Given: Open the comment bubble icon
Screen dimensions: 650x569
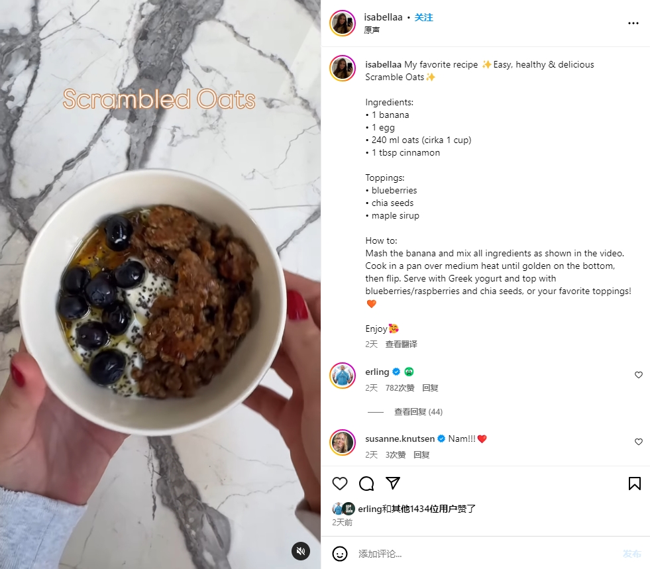Looking at the screenshot, I should [366, 483].
